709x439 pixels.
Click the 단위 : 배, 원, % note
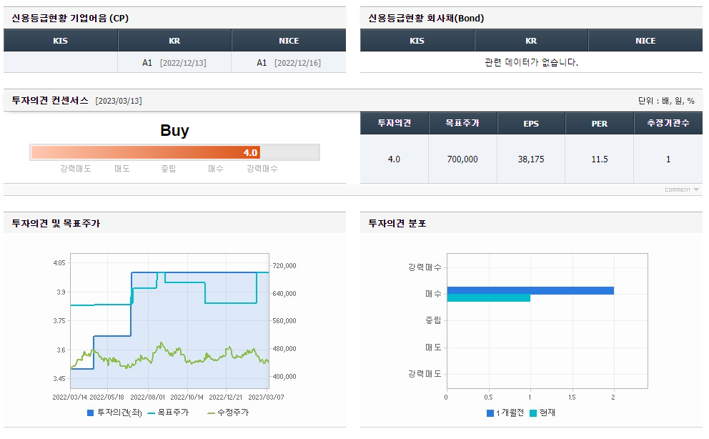point(667,101)
